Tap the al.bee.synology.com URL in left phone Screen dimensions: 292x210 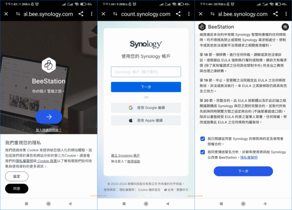tap(48, 14)
